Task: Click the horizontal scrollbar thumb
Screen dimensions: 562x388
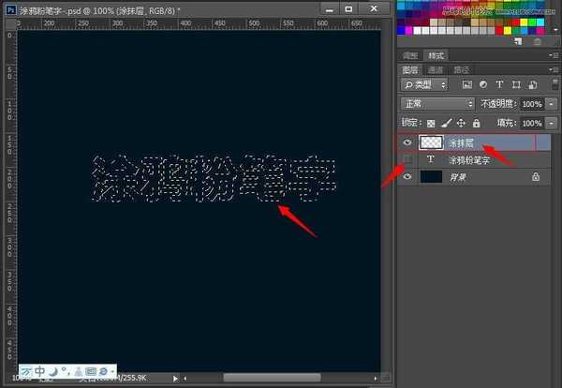Action: (x=272, y=378)
